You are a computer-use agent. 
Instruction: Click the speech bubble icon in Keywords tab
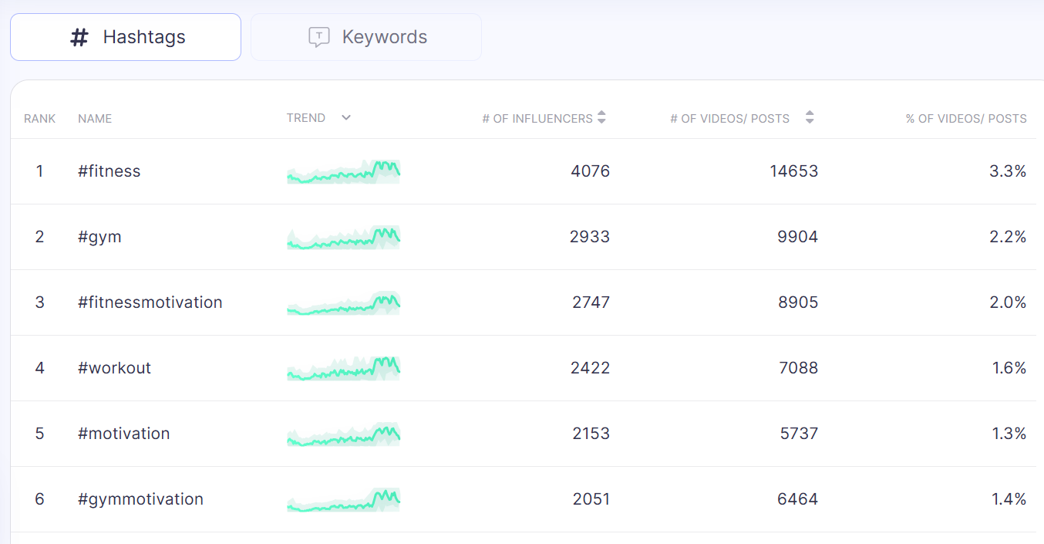pos(319,37)
